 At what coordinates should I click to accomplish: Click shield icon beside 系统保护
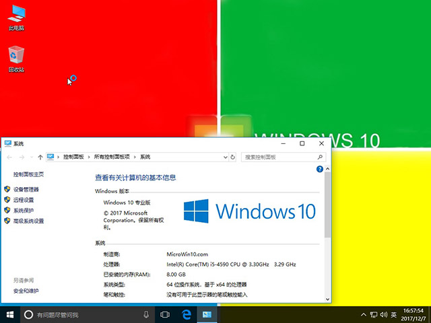pos(7,210)
